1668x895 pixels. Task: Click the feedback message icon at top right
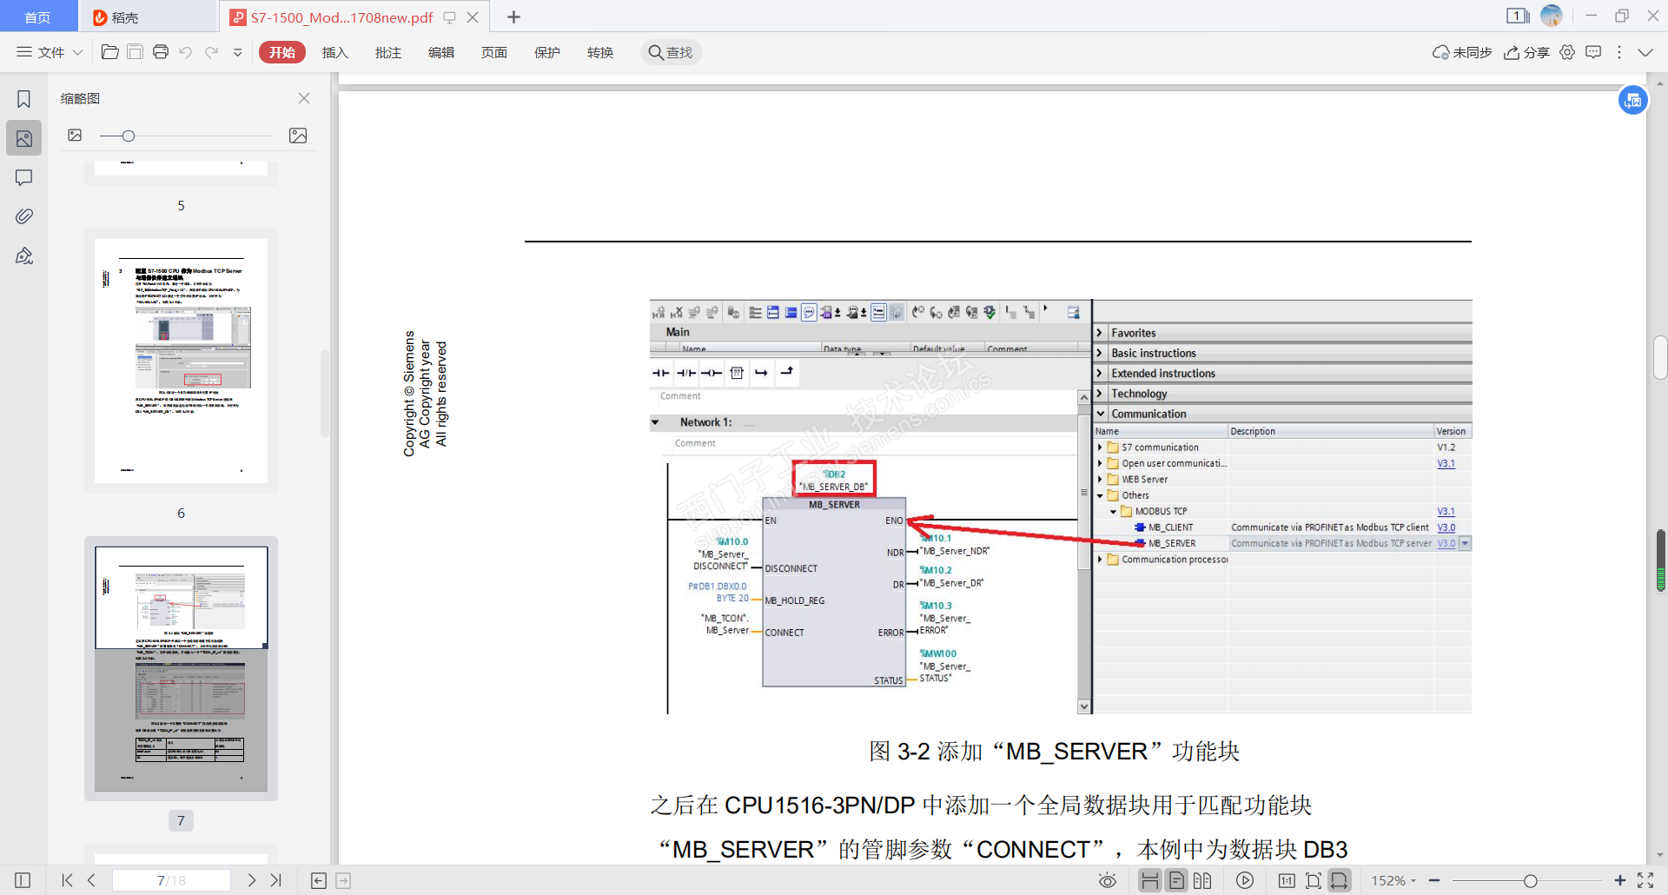click(x=1593, y=52)
